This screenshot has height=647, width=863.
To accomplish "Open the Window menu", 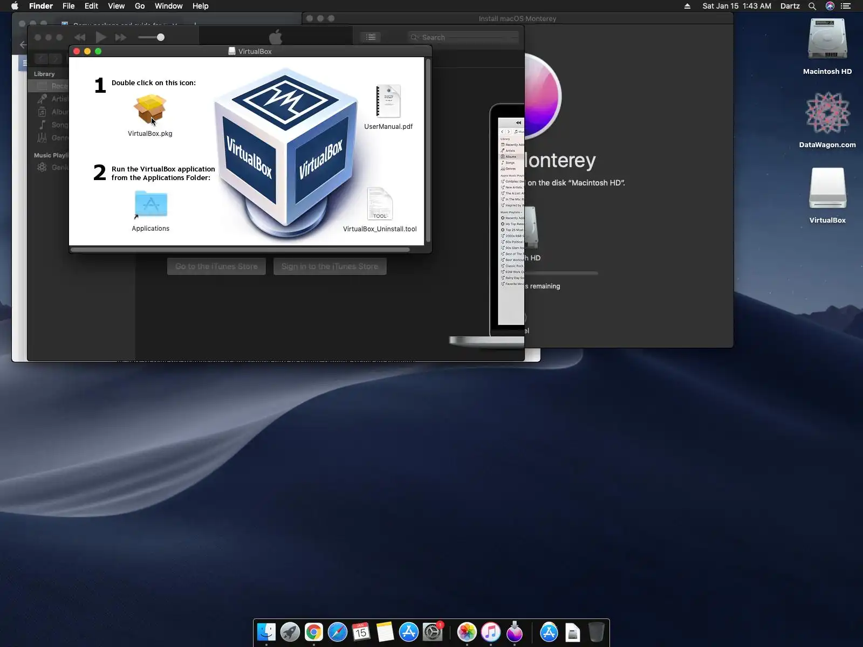I will pyautogui.click(x=168, y=6).
